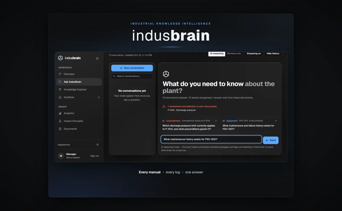Screen dimensions: 342x211
Task: Choose the suggested P-101A discharge pressure question
Action: [189, 125]
